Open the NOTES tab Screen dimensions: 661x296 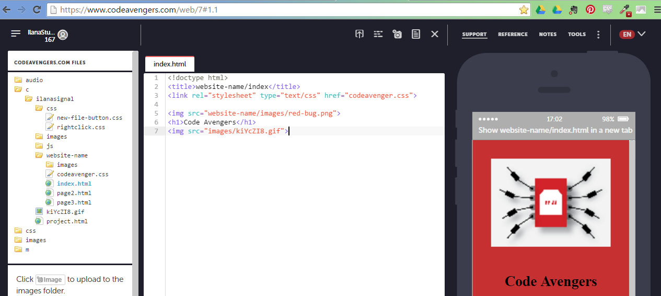click(x=548, y=35)
